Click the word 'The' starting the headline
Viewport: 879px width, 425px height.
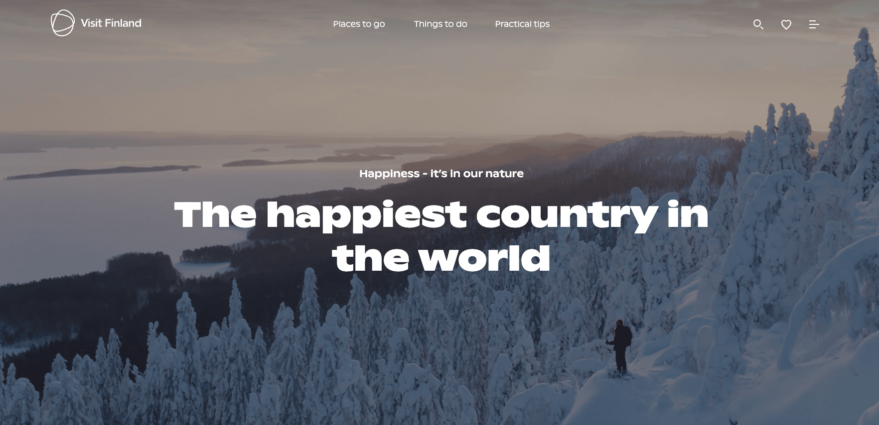point(215,214)
